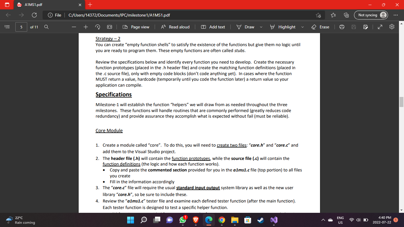
Task: Toggle Add text annotation mode
Action: point(213,27)
